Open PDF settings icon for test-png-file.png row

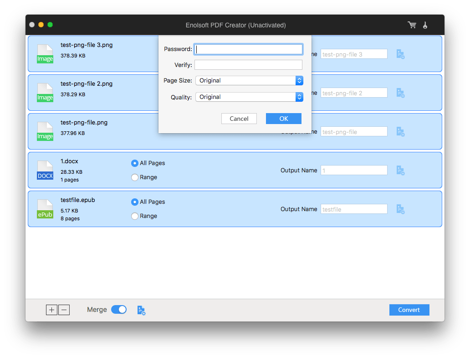click(400, 132)
